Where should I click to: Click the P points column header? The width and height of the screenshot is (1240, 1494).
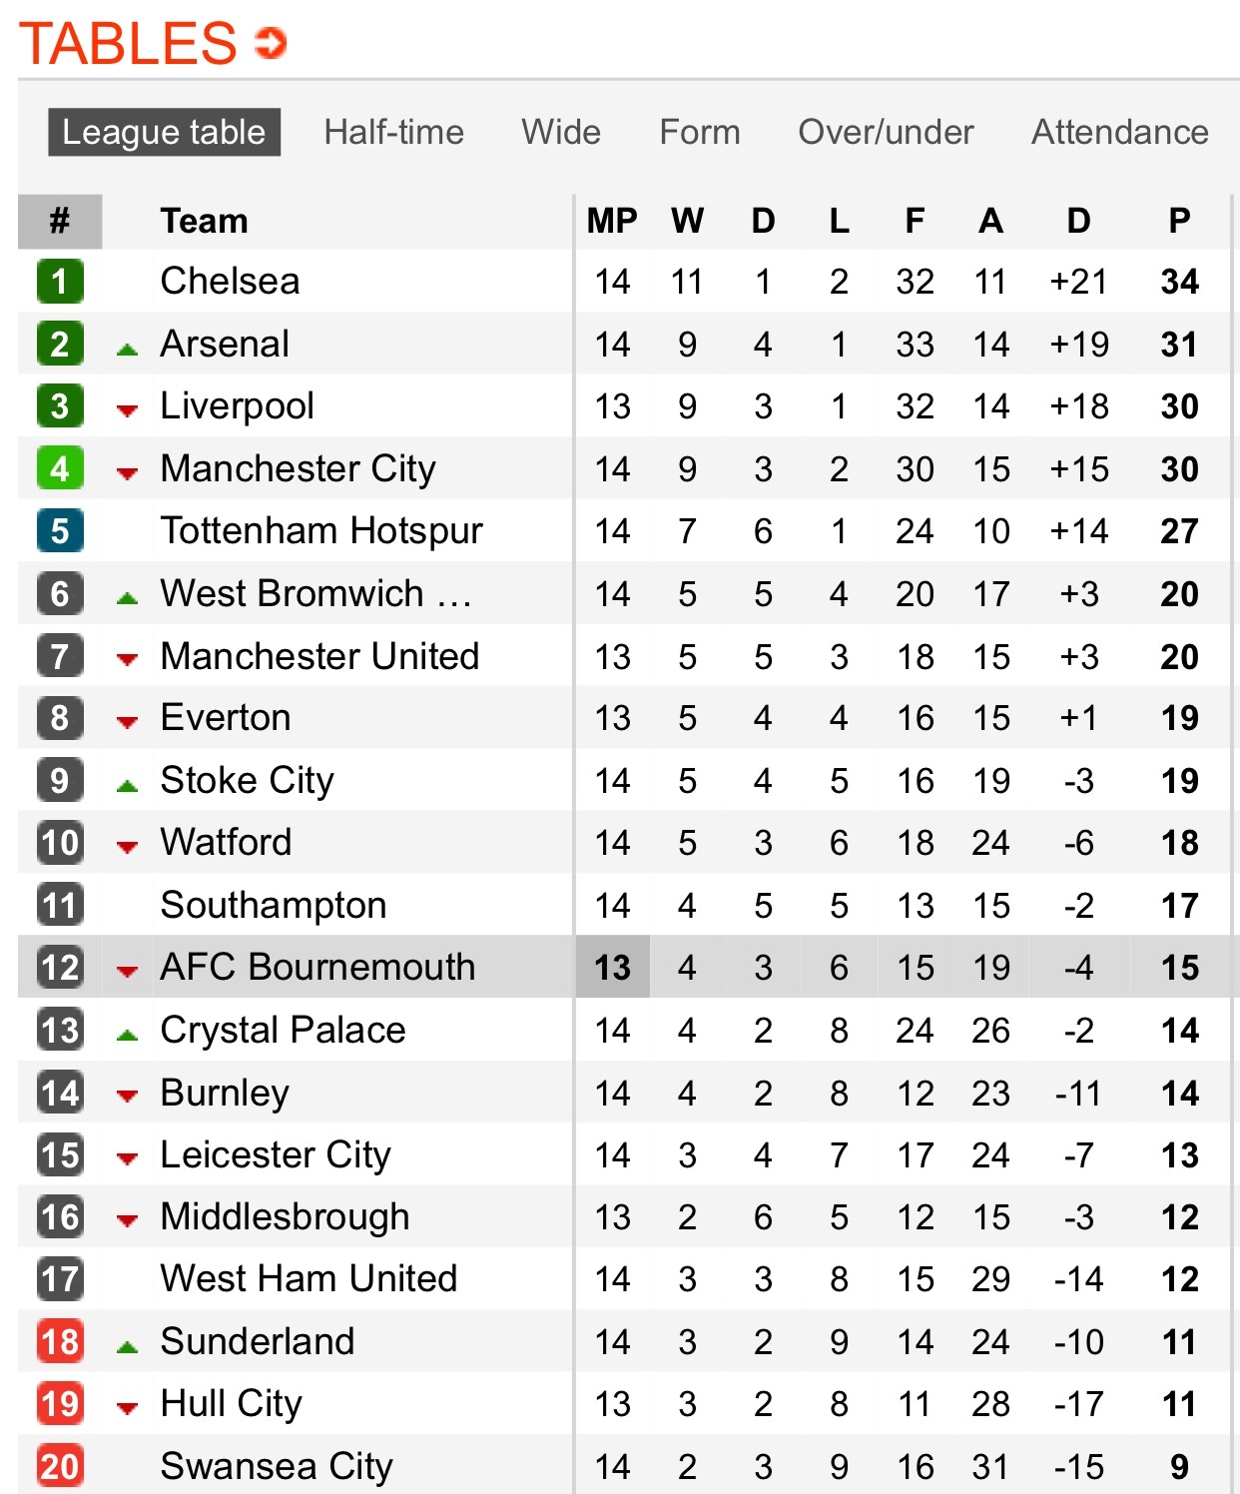[x=1179, y=221]
